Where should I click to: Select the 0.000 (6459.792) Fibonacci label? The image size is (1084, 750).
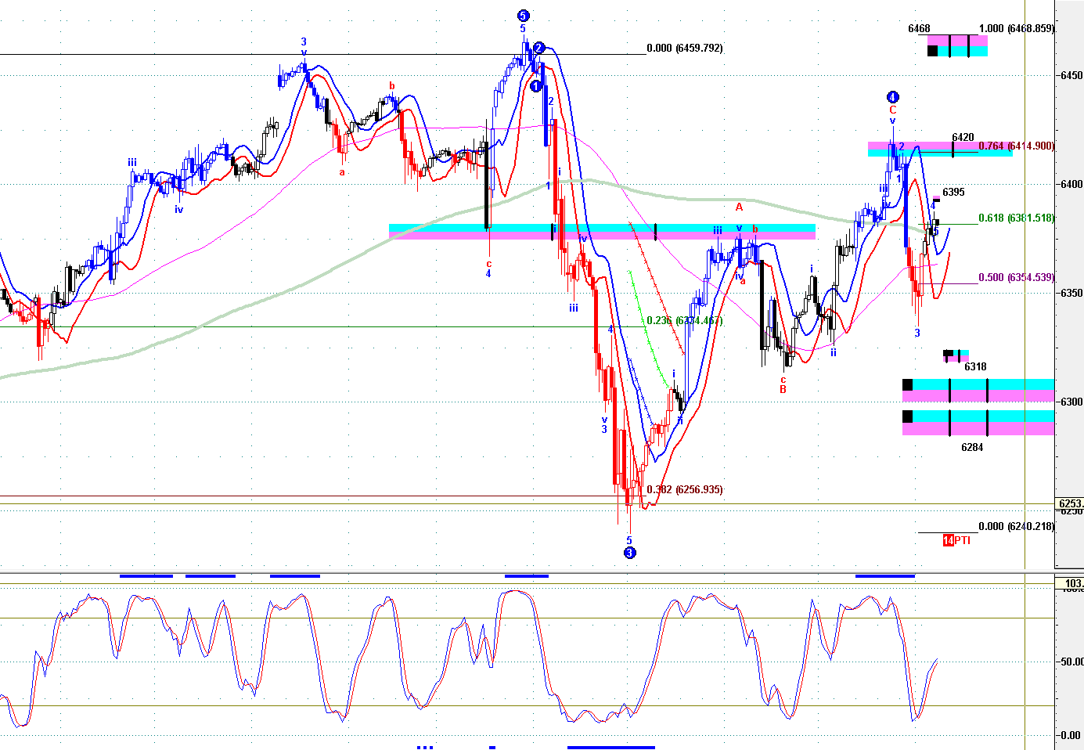coord(685,48)
